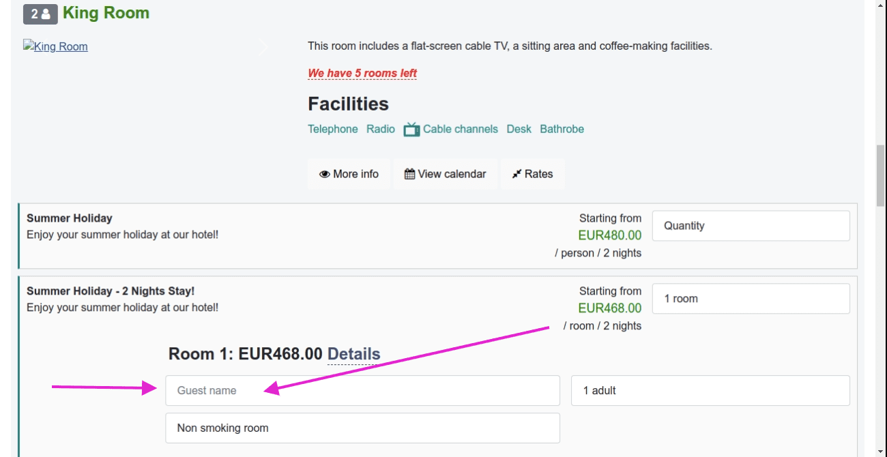
Task: Click the Rates button icon
Action: (x=517, y=174)
